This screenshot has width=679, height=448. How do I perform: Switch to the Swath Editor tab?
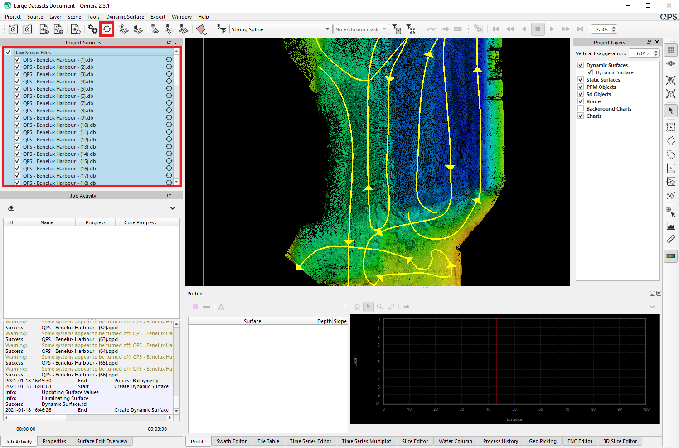tap(231, 441)
